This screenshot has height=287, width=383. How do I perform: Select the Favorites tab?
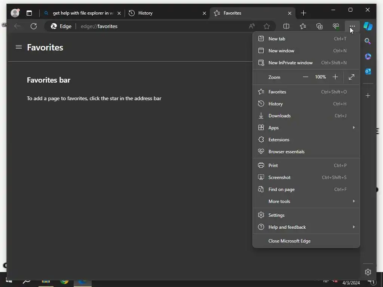[252, 13]
